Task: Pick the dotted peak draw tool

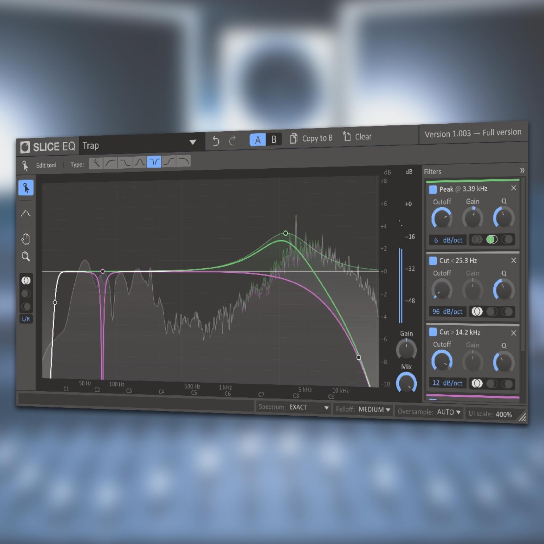Action: [x=26, y=213]
